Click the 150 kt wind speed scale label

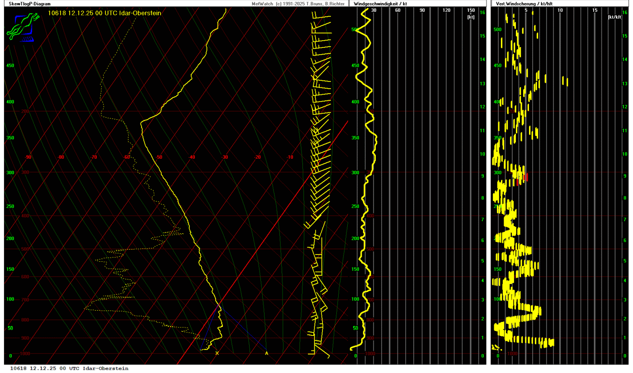(471, 10)
